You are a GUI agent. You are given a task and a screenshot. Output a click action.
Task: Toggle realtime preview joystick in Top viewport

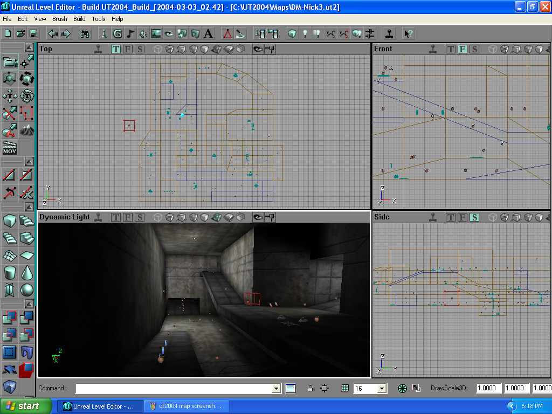pos(98,49)
